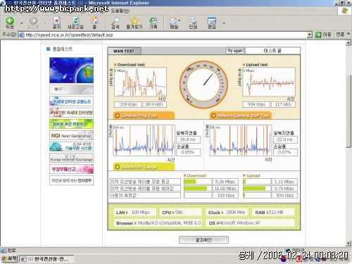Open the Help menu in menu bar

(x=120, y=11)
